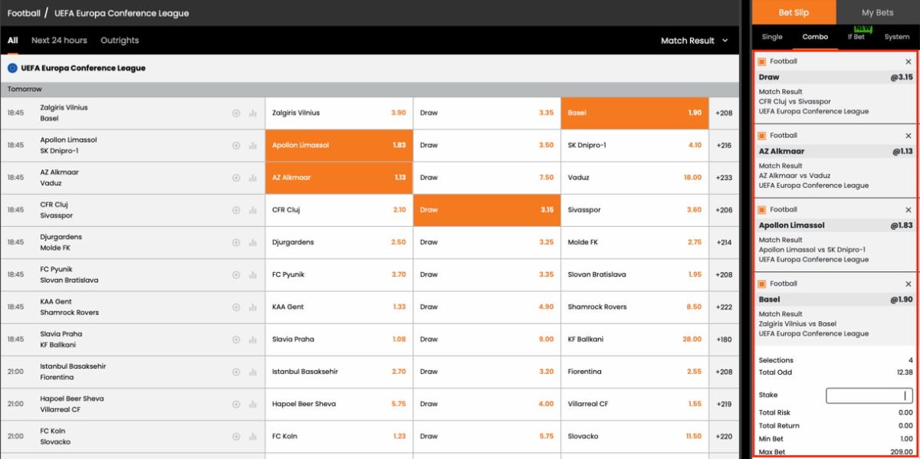Open stats chart for CFR Cluj vs Sivasspor
The height and width of the screenshot is (459, 920).
pyautogui.click(x=252, y=210)
